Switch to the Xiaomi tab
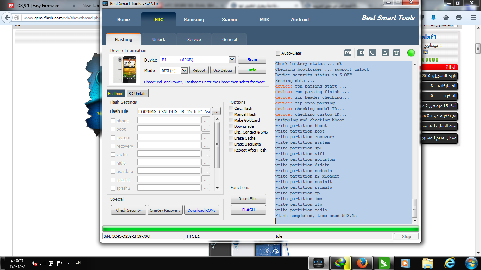Image resolution: width=481 pixels, height=270 pixels. [x=229, y=19]
